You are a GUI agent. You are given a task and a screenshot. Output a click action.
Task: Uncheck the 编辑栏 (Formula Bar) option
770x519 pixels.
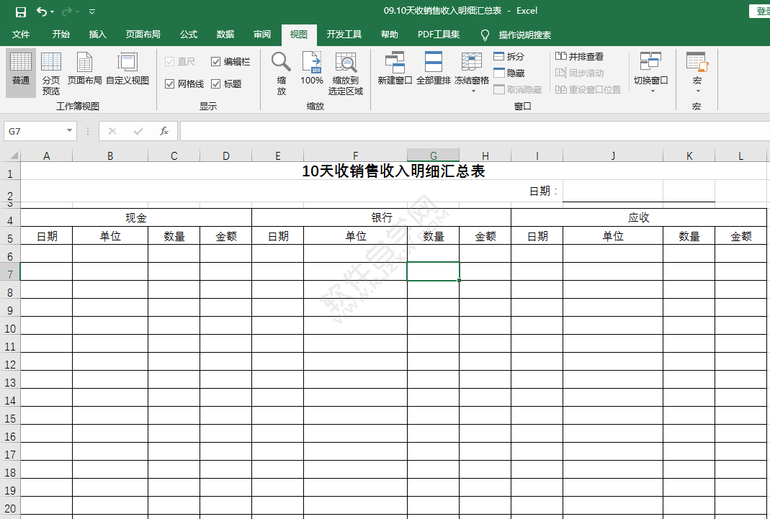click(x=217, y=61)
